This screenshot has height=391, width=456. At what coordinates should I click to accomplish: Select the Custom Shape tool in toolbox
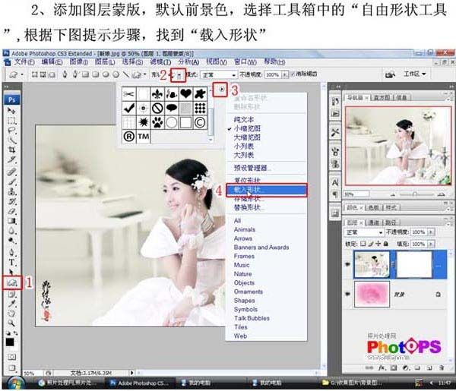[12, 282]
